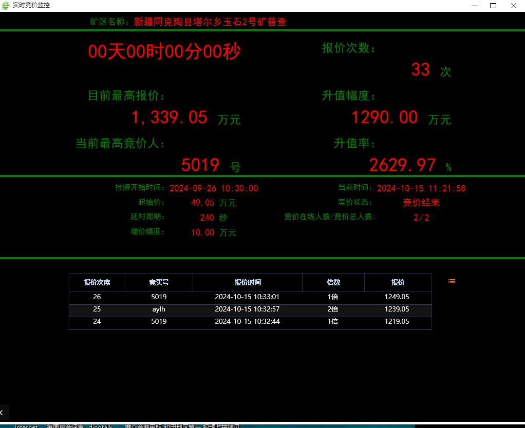Click the highest bidder number 5019

[200, 165]
